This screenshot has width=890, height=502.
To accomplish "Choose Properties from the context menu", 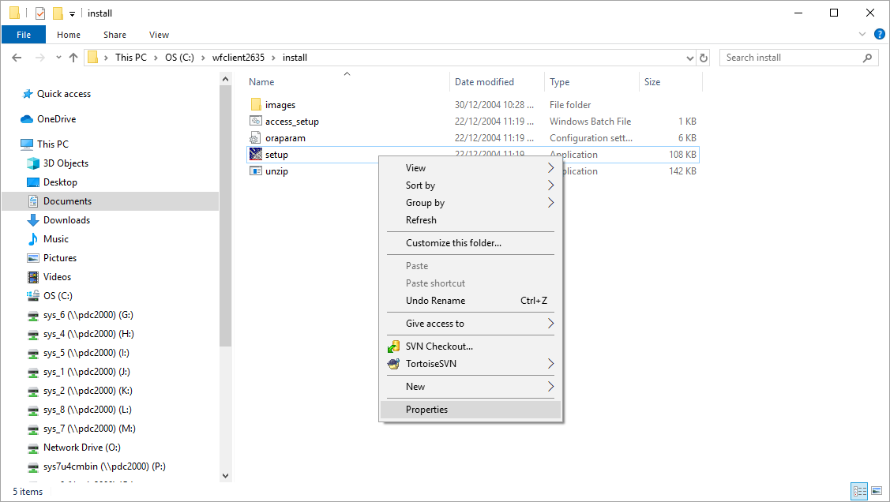I will coord(426,410).
